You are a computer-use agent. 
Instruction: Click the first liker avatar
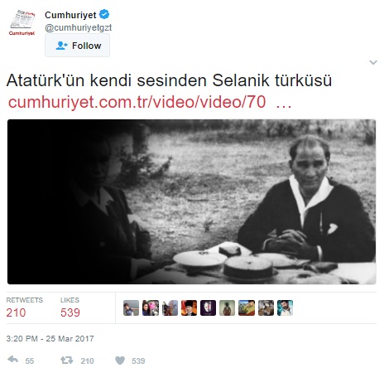click(x=131, y=307)
